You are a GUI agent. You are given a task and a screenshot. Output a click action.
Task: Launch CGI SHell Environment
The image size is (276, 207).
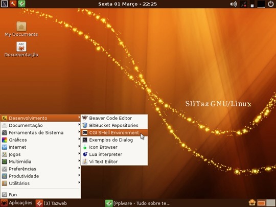coord(114,132)
